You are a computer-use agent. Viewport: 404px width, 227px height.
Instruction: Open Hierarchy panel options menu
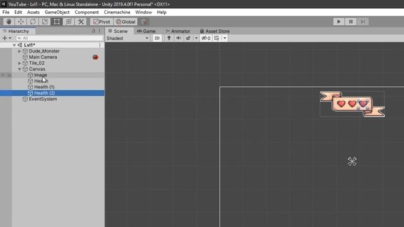coord(100,31)
